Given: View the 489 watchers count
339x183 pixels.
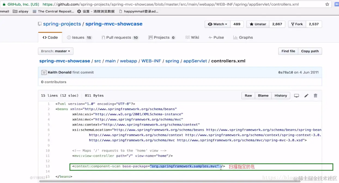Looking at the screenshot, I should (x=237, y=24).
